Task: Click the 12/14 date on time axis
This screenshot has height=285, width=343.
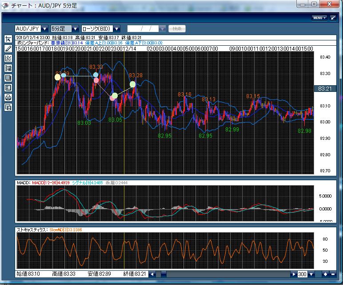Action: [130, 49]
